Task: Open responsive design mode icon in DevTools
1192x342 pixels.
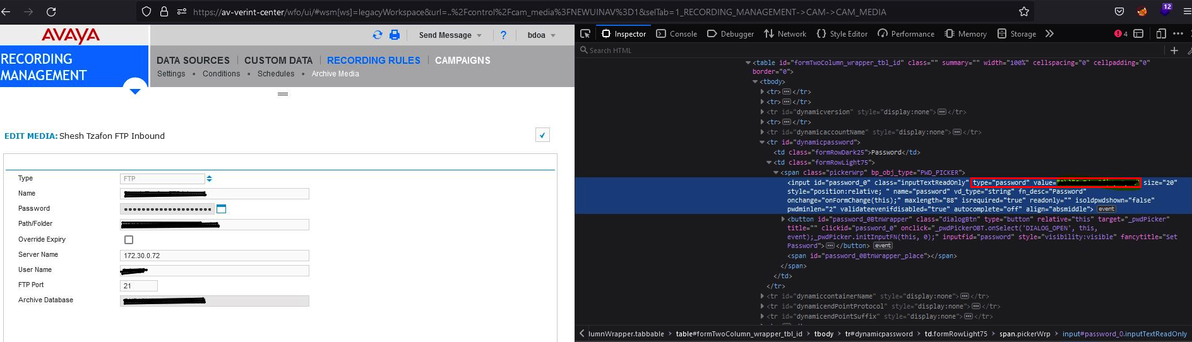Action: 1161,33
